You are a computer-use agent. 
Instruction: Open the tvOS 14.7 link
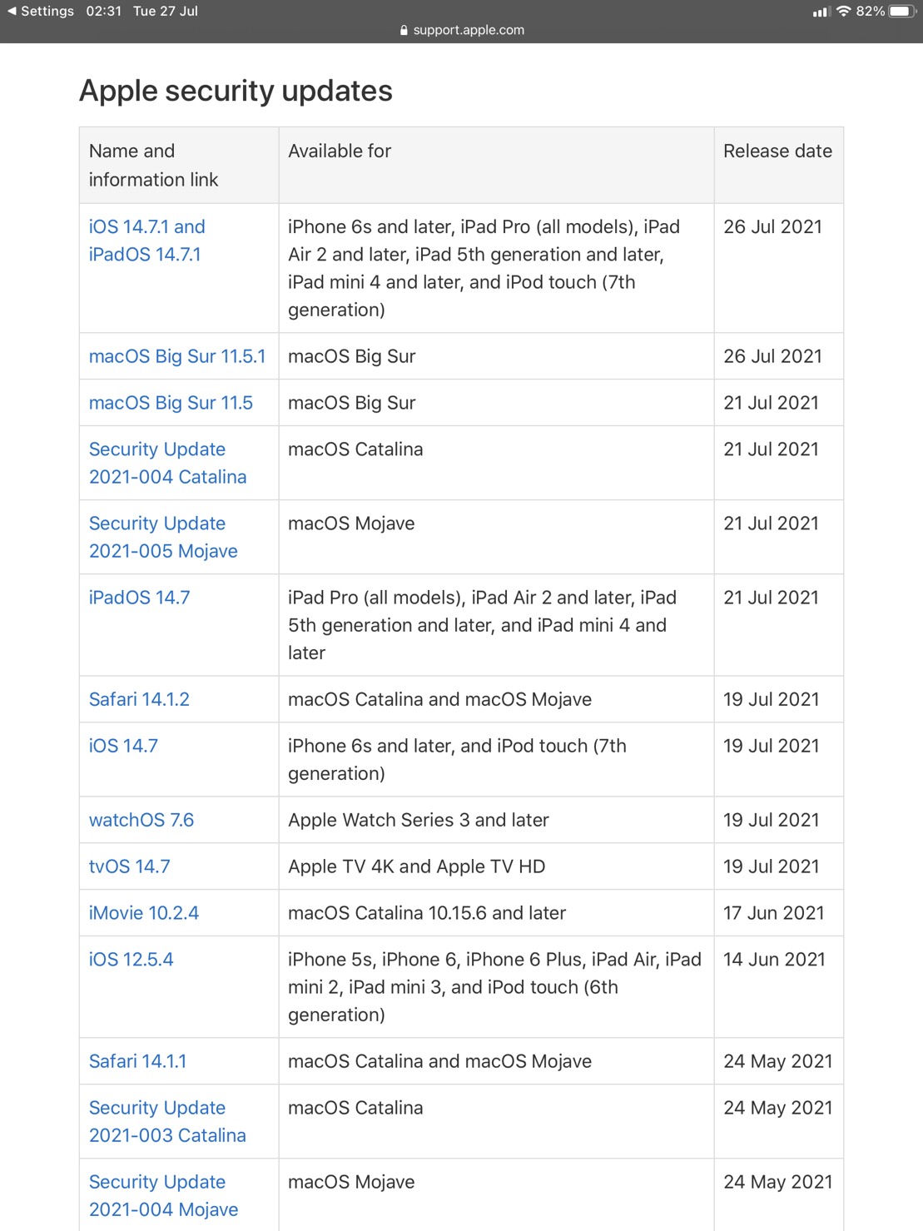coord(129,866)
